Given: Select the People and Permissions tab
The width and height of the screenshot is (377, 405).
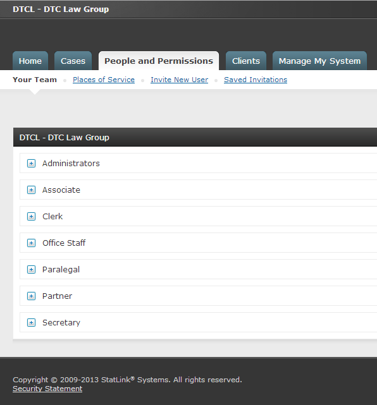Looking at the screenshot, I should (x=159, y=61).
